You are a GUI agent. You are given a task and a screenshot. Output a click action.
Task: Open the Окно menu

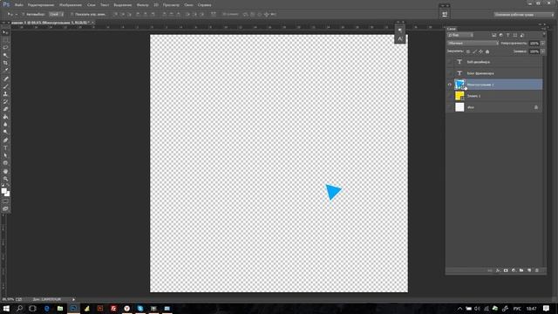[x=188, y=5]
